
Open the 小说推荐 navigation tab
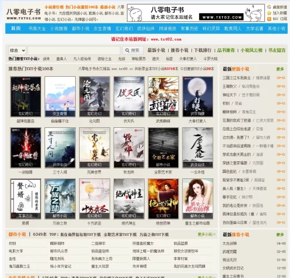pos(59,28)
